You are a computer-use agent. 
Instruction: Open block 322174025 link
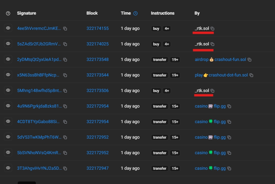[97, 44]
